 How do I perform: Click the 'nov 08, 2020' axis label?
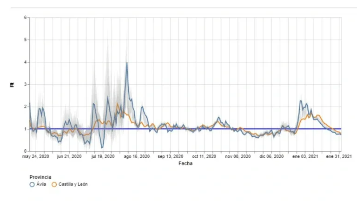point(238,157)
